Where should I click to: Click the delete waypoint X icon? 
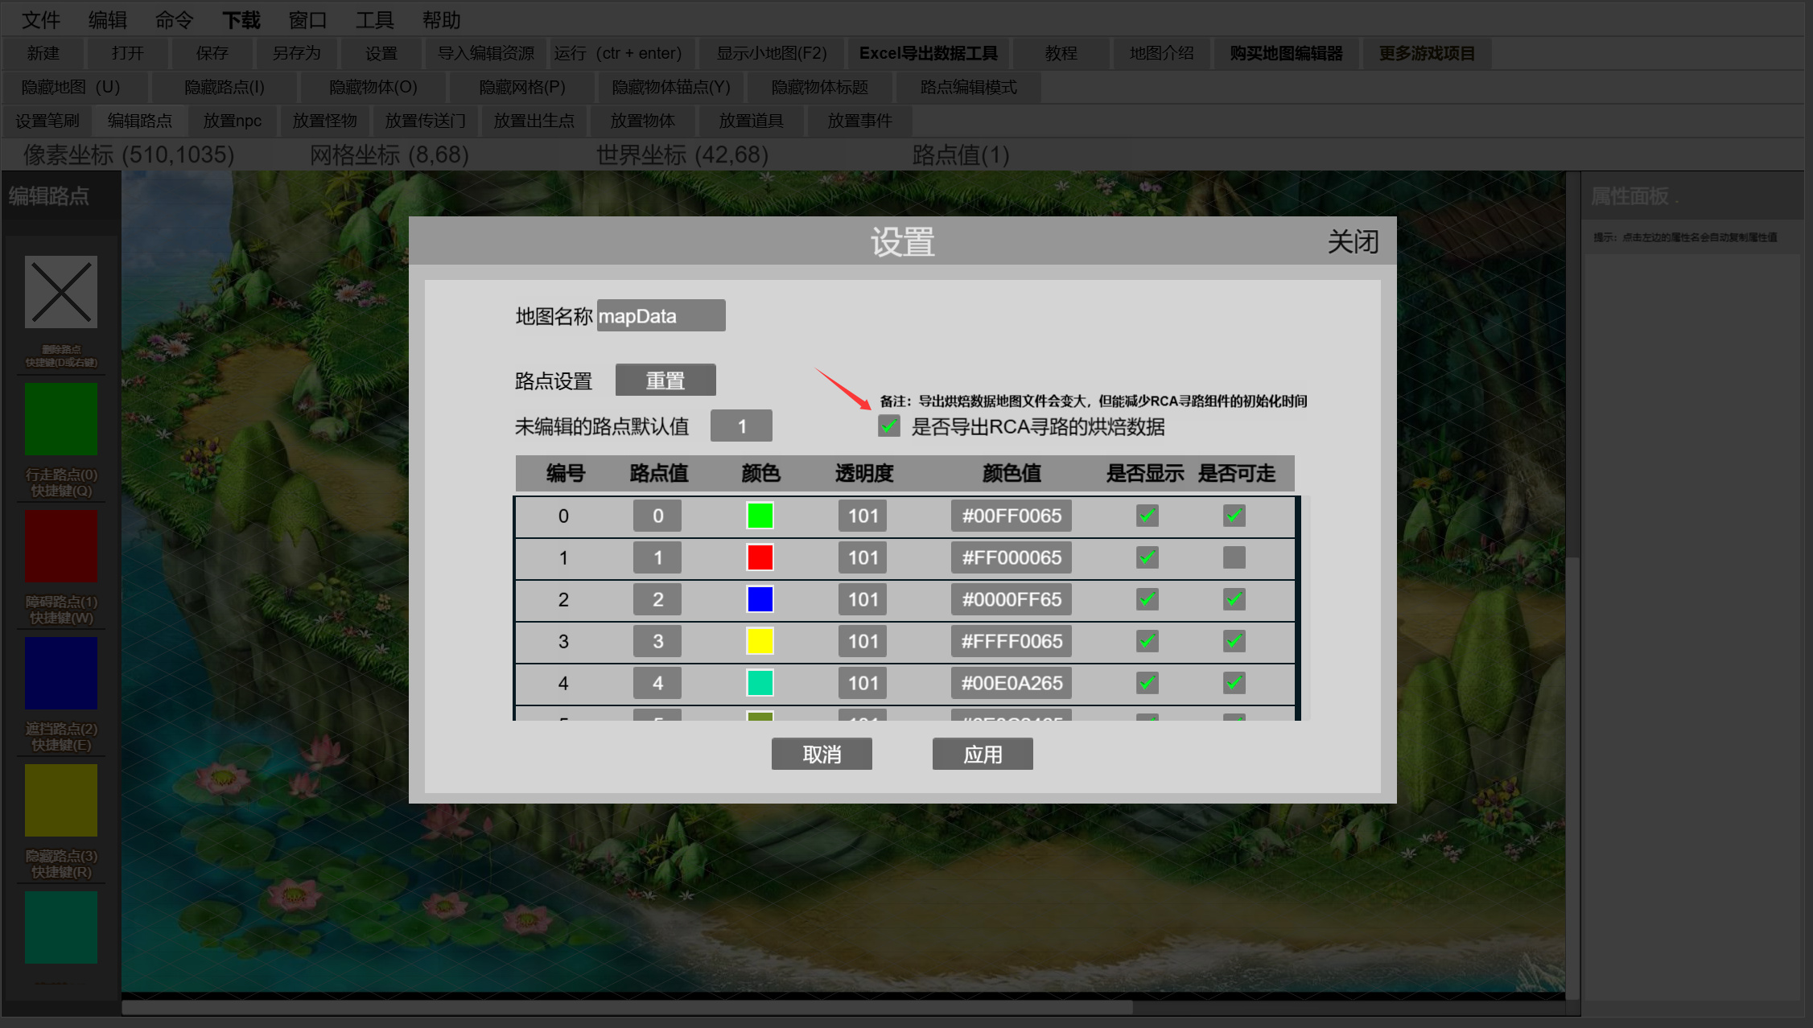[x=61, y=292]
